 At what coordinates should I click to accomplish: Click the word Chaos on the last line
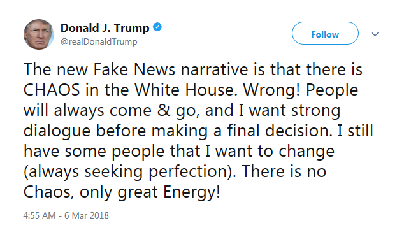[48, 192]
